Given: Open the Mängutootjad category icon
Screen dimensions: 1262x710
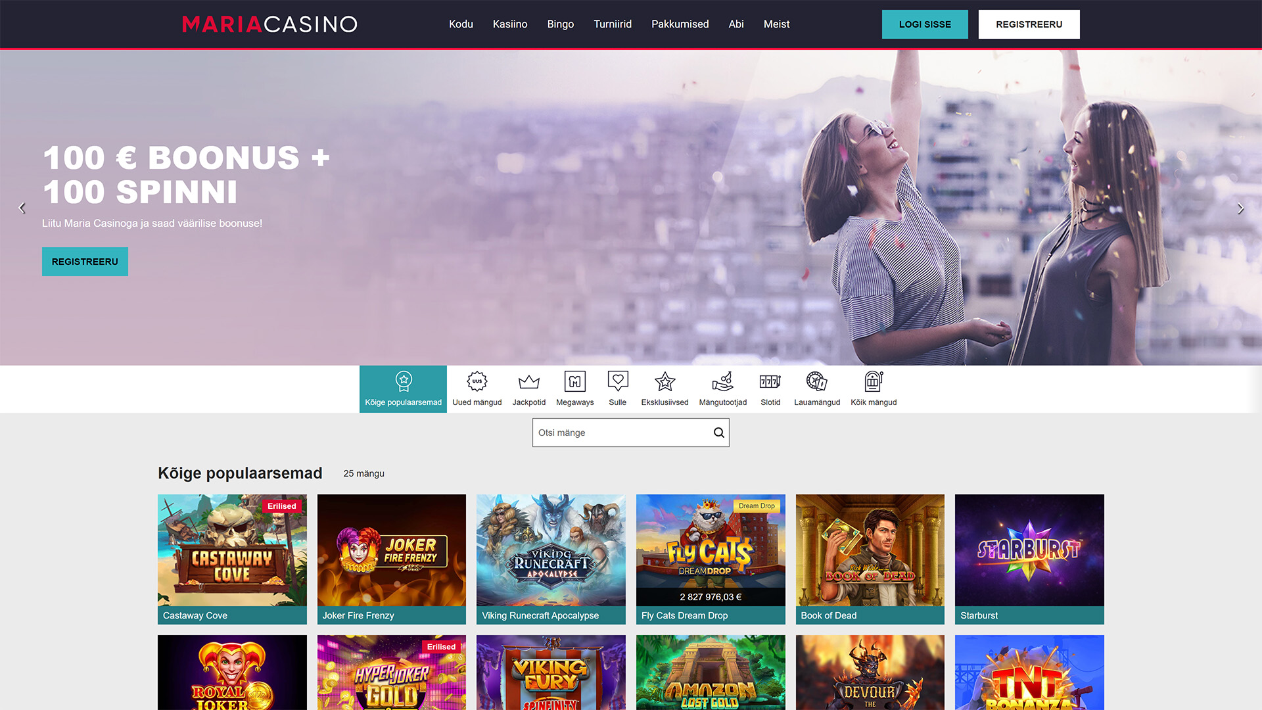Looking at the screenshot, I should point(722,381).
